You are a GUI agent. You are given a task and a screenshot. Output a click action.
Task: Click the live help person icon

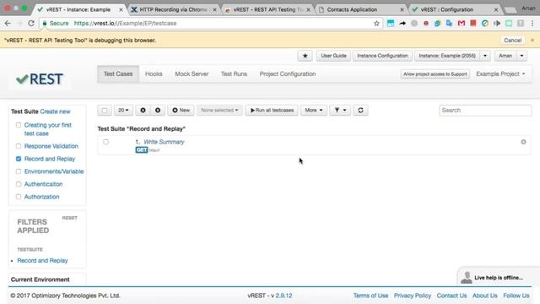click(x=467, y=278)
